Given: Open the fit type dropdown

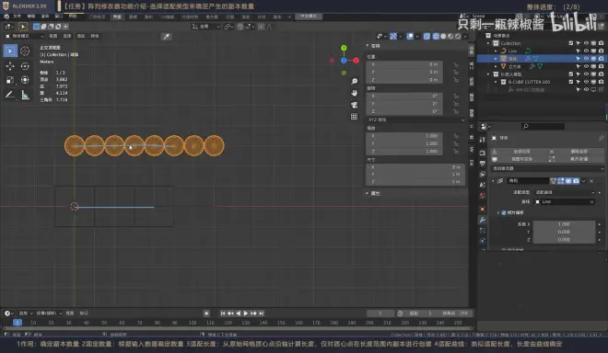Looking at the screenshot, I should [x=565, y=192].
